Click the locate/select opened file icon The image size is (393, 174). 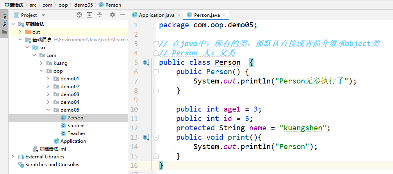click(x=79, y=15)
